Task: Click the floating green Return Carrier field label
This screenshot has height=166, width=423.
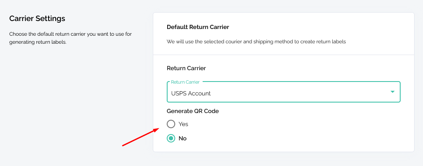Action: click(185, 82)
